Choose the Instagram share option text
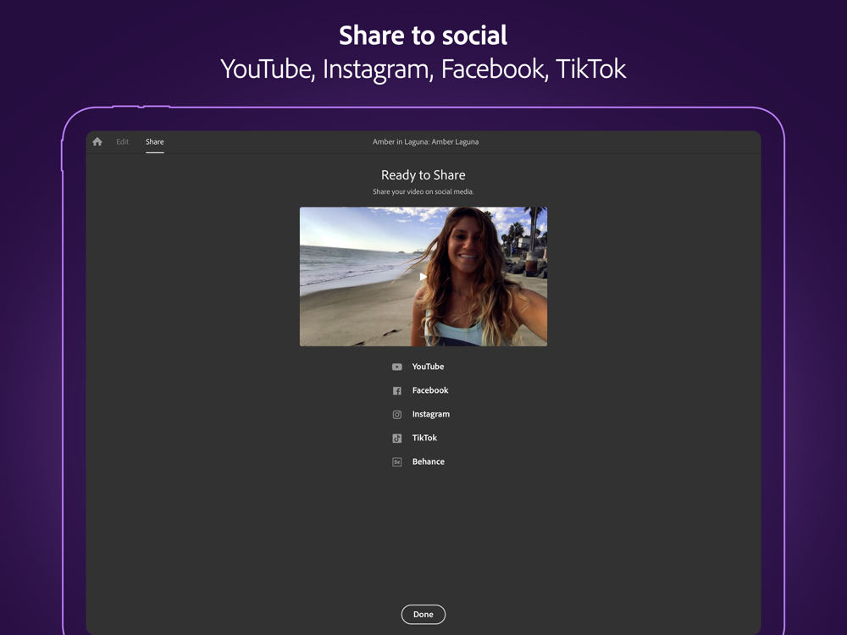Image resolution: width=847 pixels, height=635 pixels. pos(430,414)
